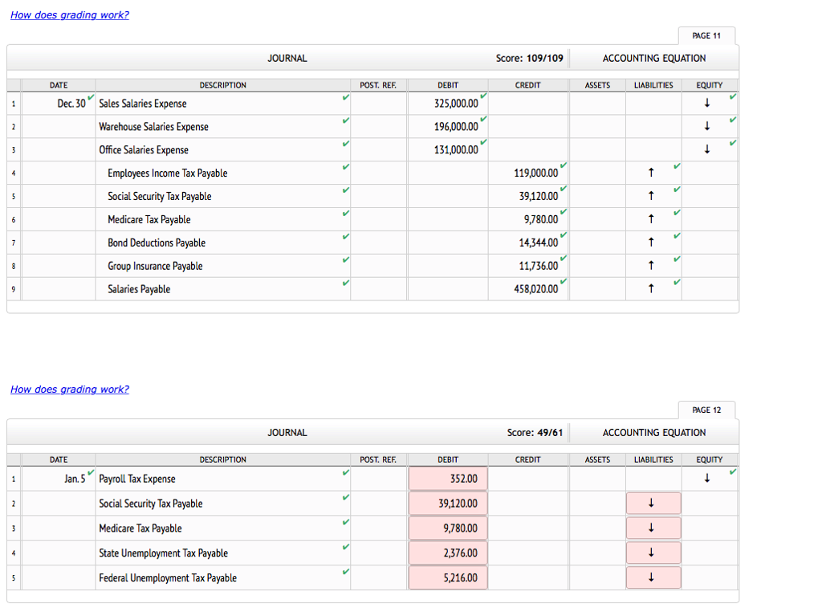
Task: Select Medicare Tax Payable on Page 12
Action: (140, 528)
